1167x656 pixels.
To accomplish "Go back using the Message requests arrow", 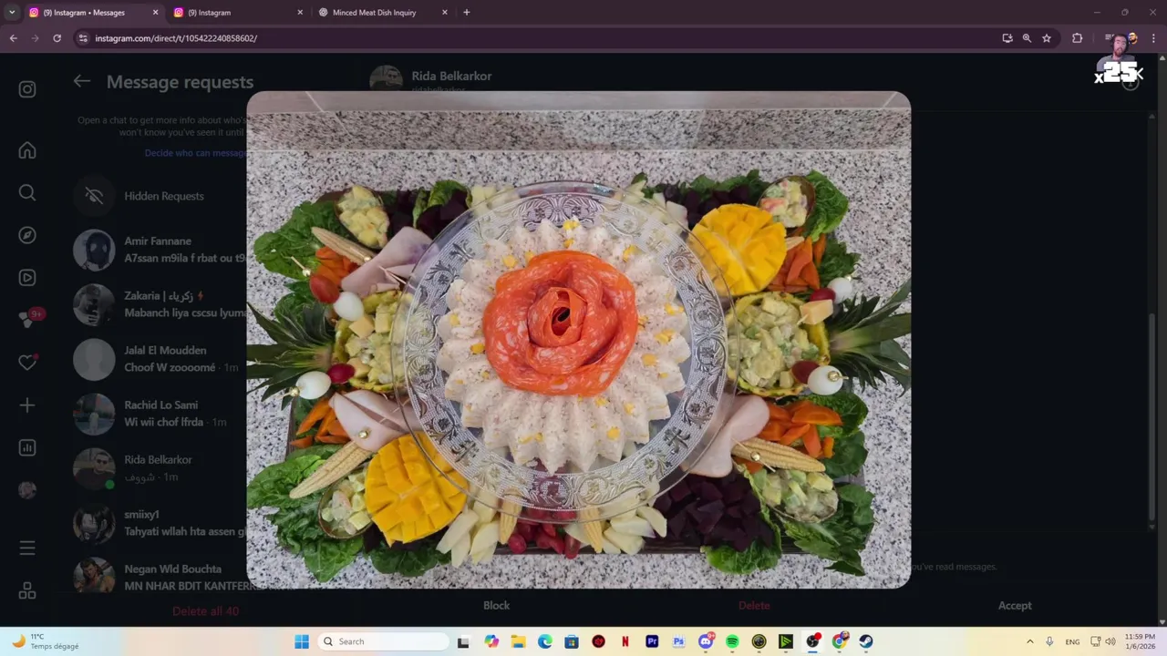I will pos(82,81).
